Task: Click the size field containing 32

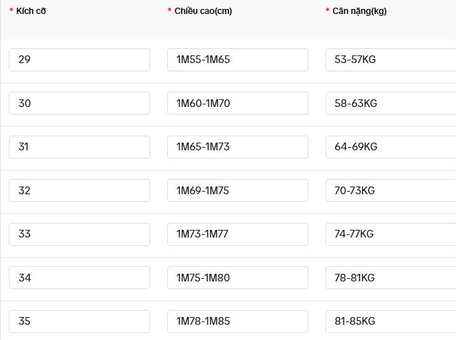Action: (x=79, y=190)
